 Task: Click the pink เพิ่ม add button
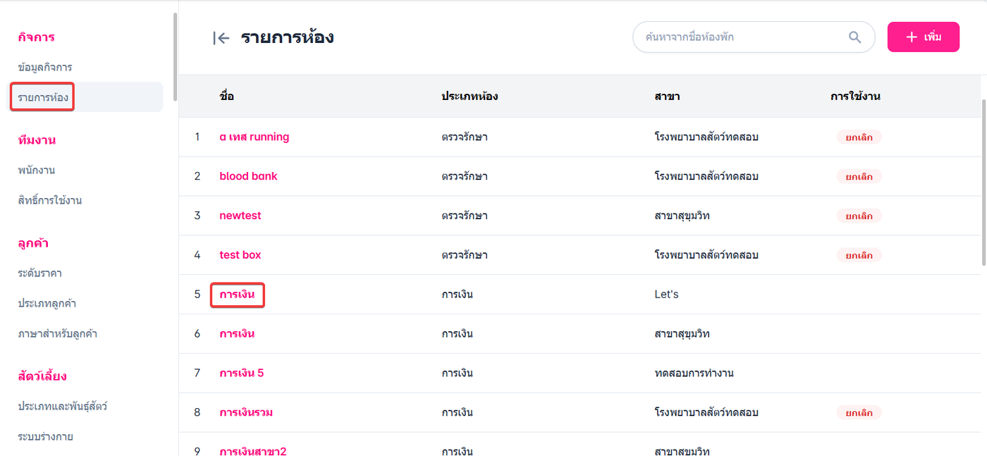click(x=923, y=37)
